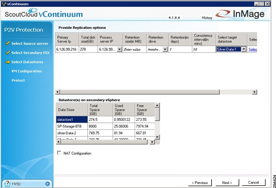Image resolution: width=276 pixels, height=188 pixels.
Task: Click the datastore table scroll down arrow
Action: pos(157,137)
